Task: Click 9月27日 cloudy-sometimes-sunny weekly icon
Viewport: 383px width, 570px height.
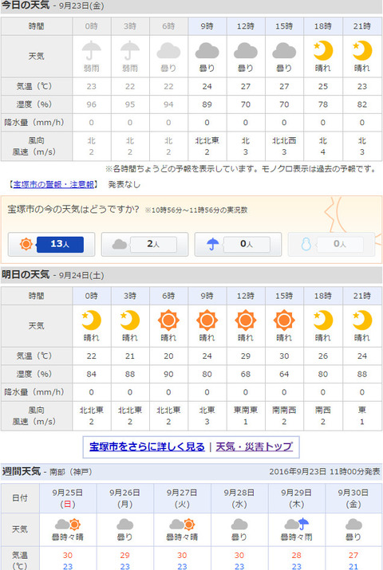Action: (x=182, y=525)
